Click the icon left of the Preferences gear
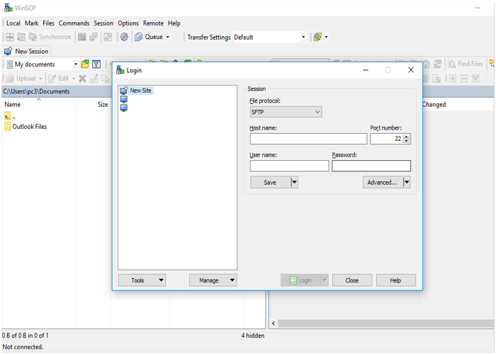Image resolution: width=496 pixels, height=354 pixels. click(x=108, y=37)
